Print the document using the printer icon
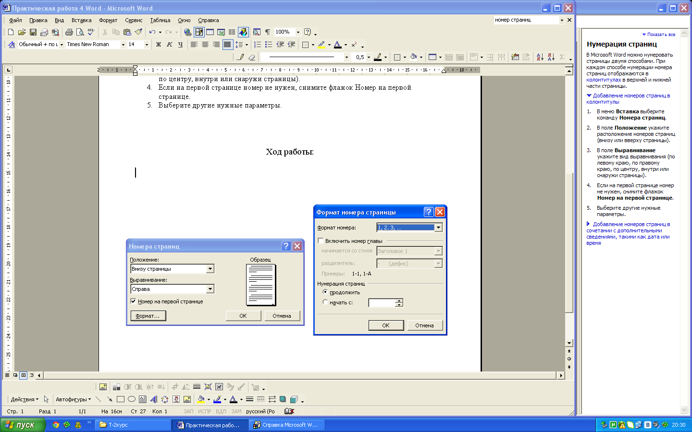 (69, 32)
